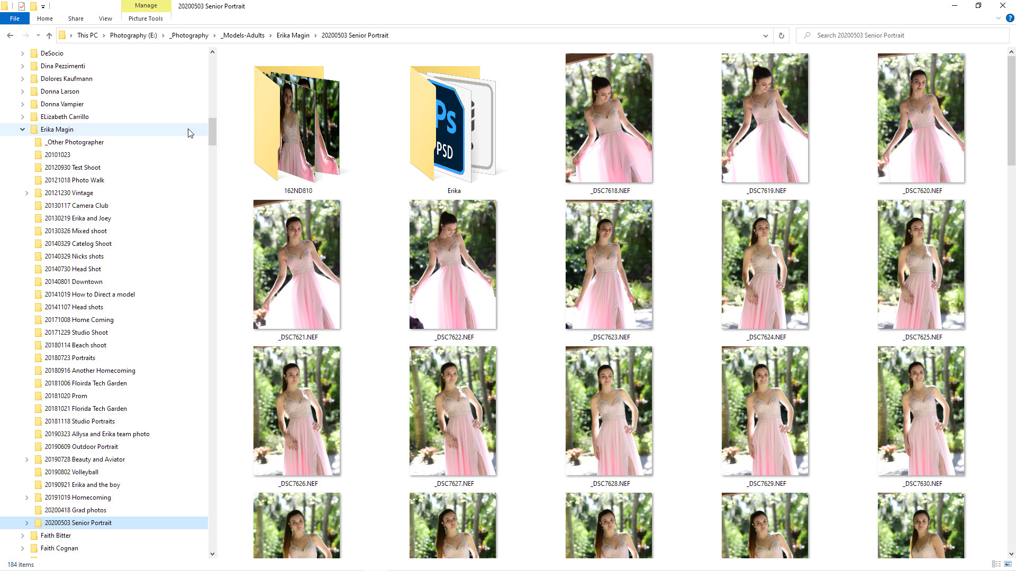Open address bar history dropdown
1016x571 pixels.
pyautogui.click(x=765, y=35)
